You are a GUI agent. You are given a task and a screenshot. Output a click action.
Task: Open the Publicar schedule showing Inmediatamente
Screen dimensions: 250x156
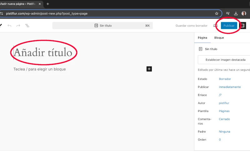coord(230,87)
